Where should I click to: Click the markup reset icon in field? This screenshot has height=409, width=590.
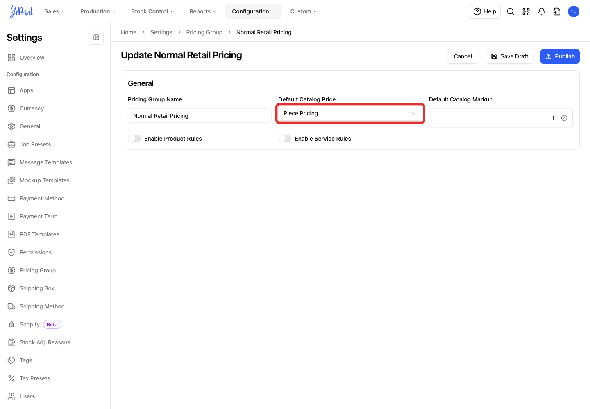pyautogui.click(x=564, y=118)
